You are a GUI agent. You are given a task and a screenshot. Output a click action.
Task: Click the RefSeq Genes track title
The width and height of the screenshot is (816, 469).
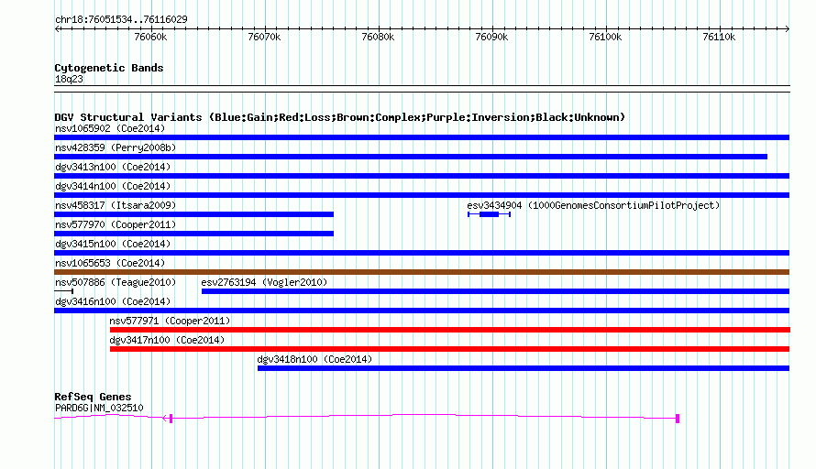click(93, 397)
